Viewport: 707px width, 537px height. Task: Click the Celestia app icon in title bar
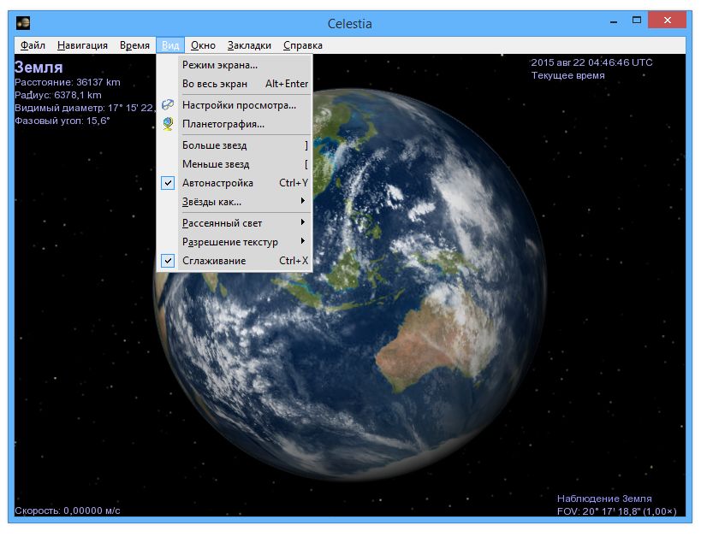23,22
